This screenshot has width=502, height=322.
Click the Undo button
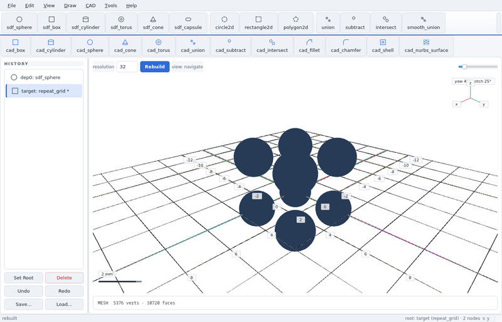click(23, 291)
